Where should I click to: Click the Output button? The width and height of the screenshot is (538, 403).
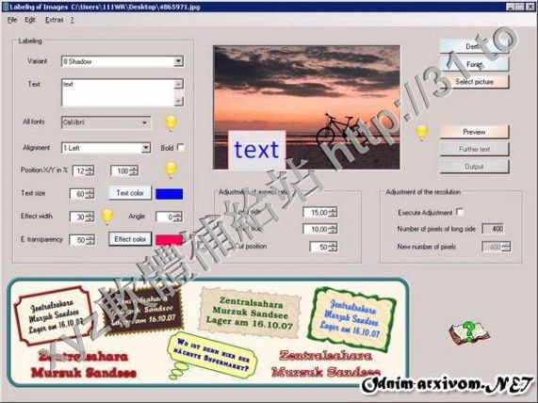(x=474, y=167)
